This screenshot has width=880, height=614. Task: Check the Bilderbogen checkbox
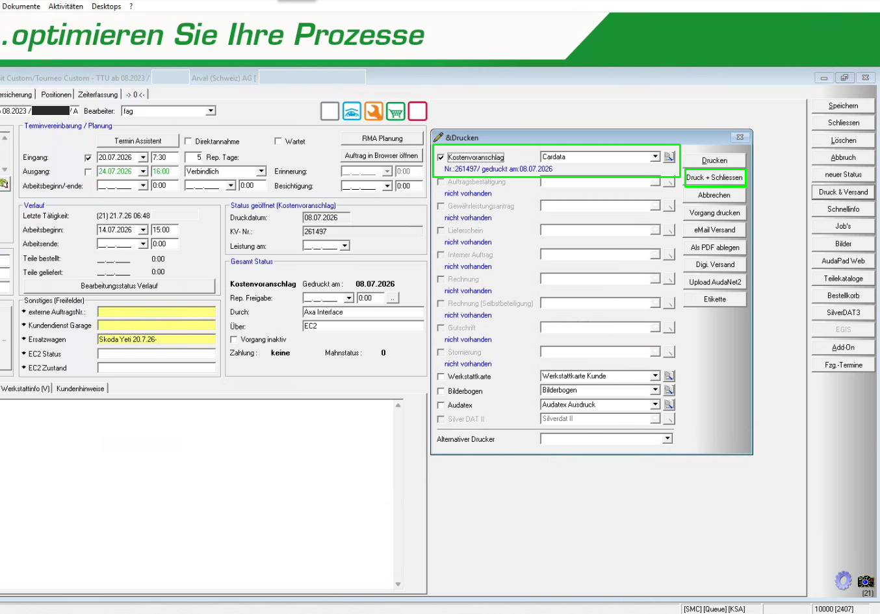tap(441, 391)
